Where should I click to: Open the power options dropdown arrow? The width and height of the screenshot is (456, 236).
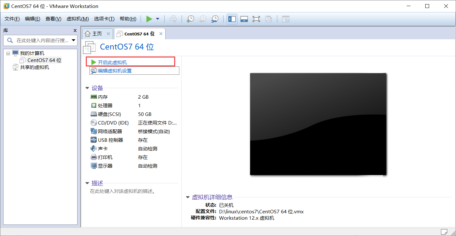158,19
